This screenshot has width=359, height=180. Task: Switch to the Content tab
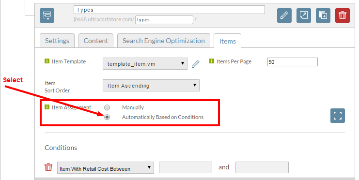tap(96, 41)
